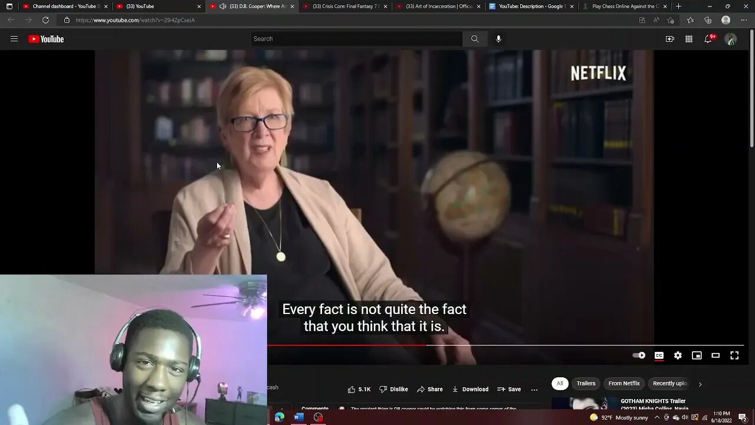Open more actions ellipsis under video
This screenshot has width=755, height=425.
tap(534, 390)
